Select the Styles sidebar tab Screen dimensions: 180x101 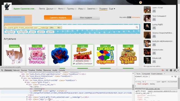point(138,74)
